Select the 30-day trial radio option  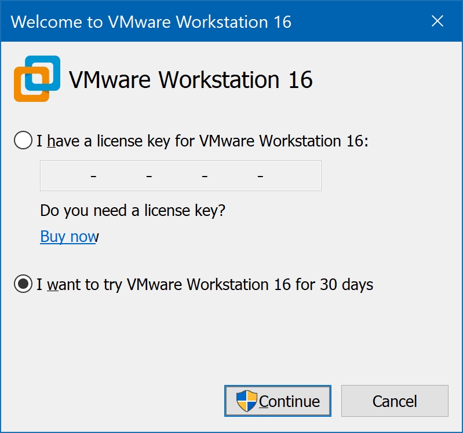tap(23, 284)
